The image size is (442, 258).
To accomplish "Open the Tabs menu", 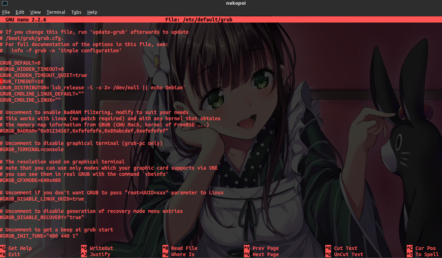I will pos(76,12).
